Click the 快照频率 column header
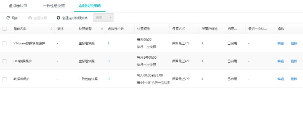This screenshot has width=303, height=129. (x=143, y=29)
